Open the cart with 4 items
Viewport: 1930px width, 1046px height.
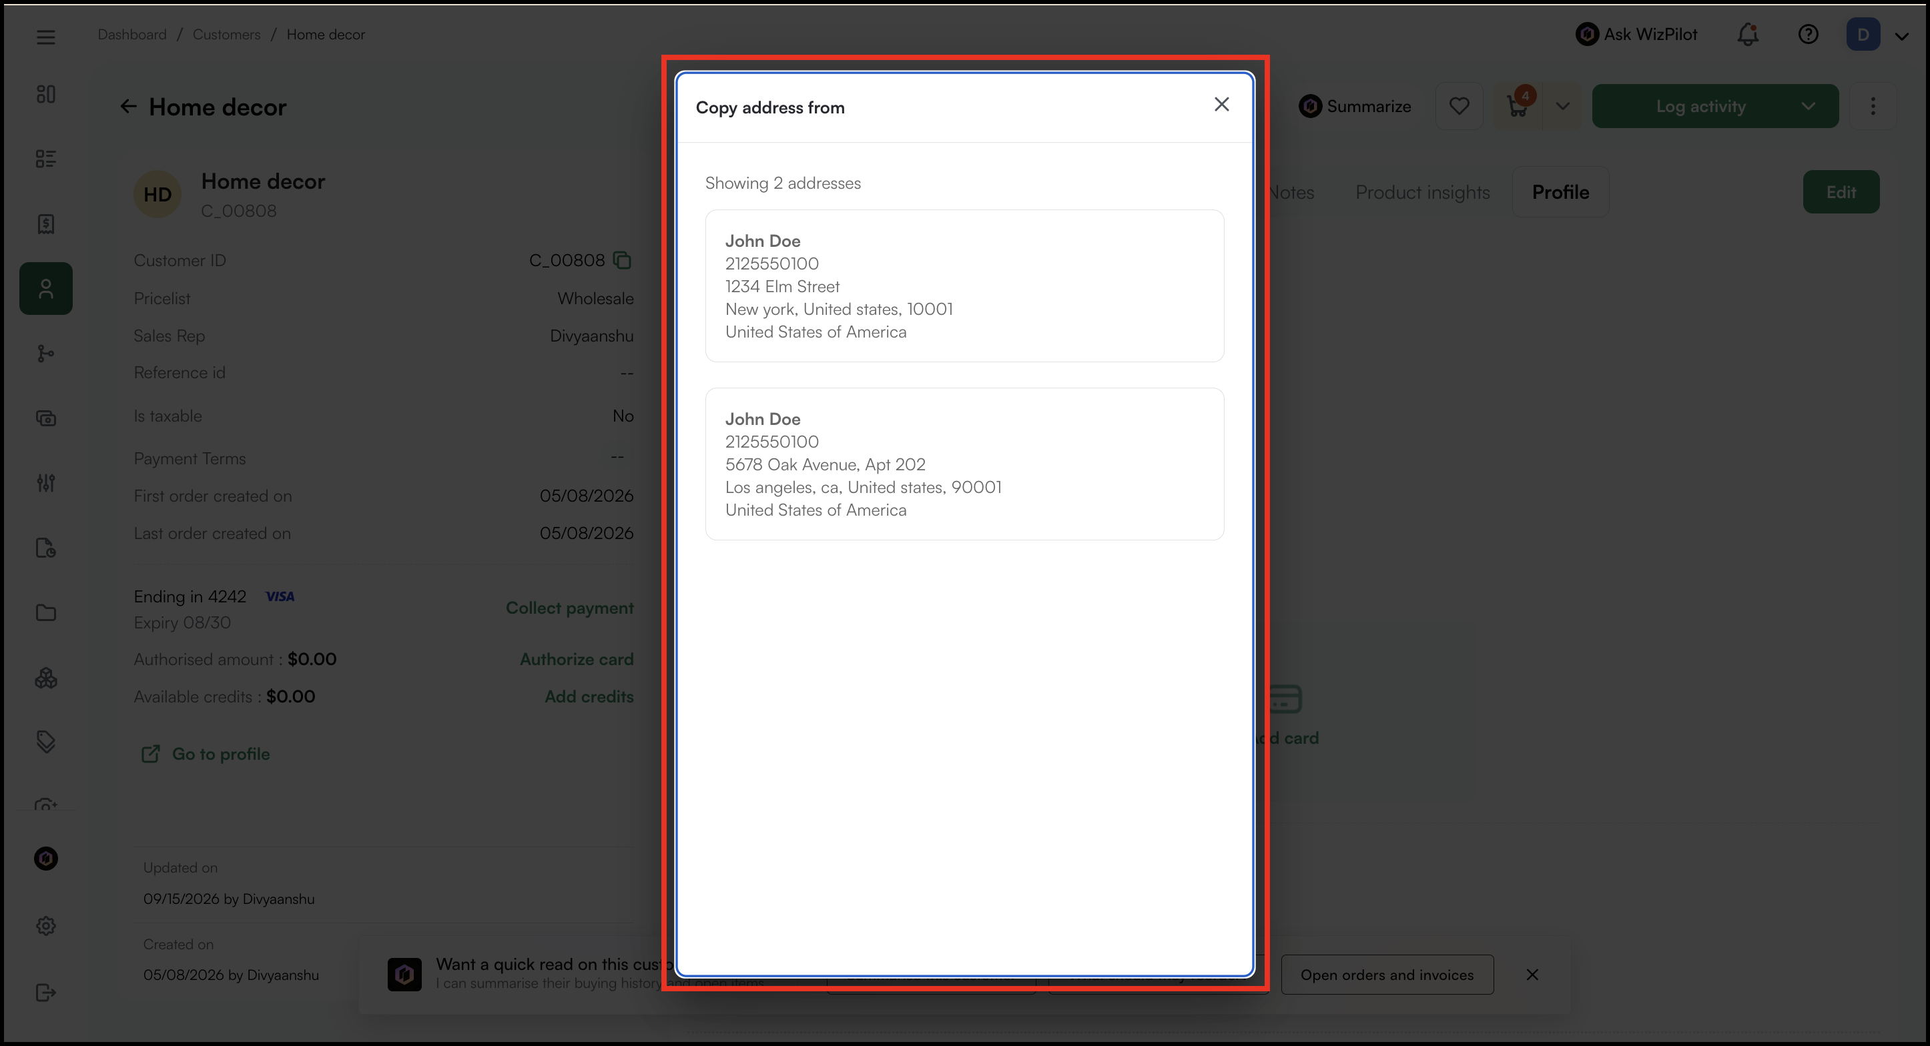(x=1519, y=106)
